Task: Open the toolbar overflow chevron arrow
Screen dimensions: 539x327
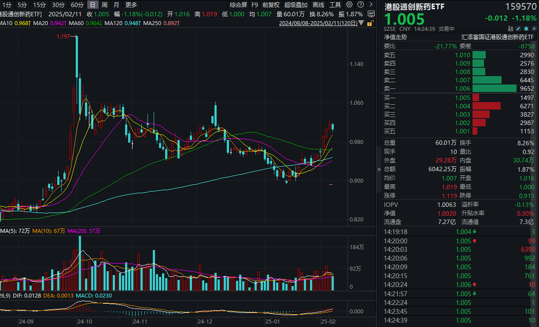Action: point(371,4)
